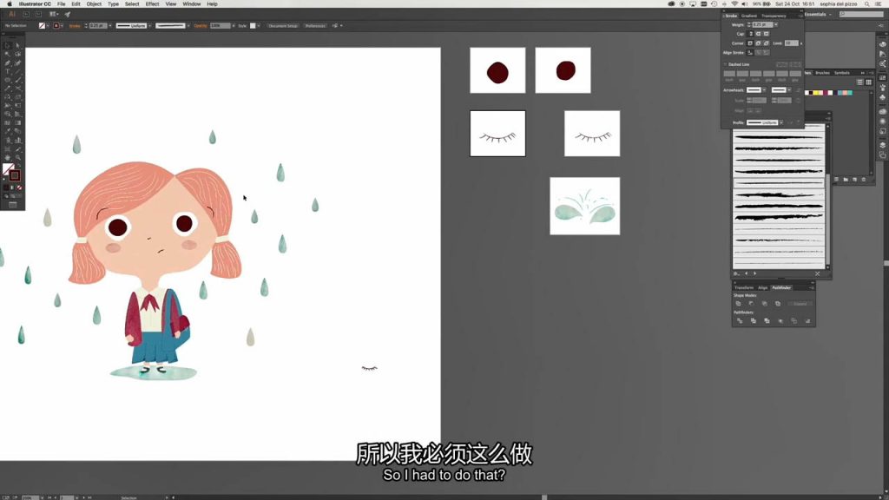This screenshot has width=889, height=500.
Task: Click the Trim pathfinder icon
Action: pyautogui.click(x=754, y=321)
